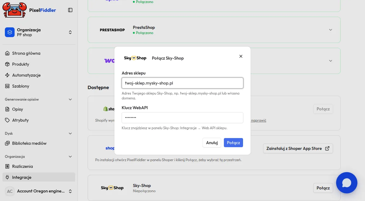The image size is (365, 201).
Task: Open the Account Oregon user menu
Action: (39, 191)
